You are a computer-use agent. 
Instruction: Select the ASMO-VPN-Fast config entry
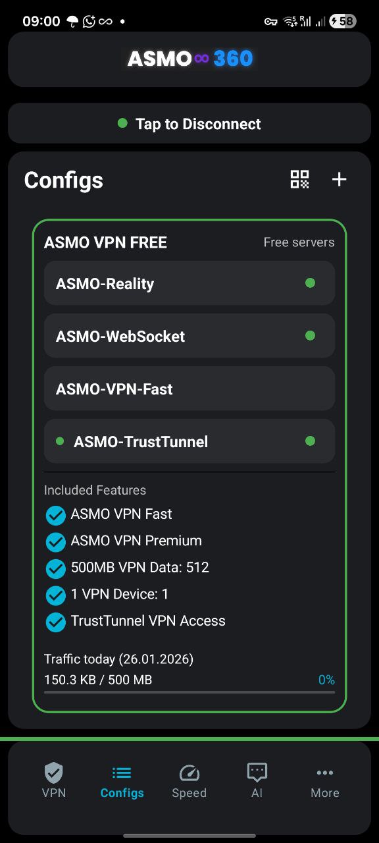coord(189,389)
